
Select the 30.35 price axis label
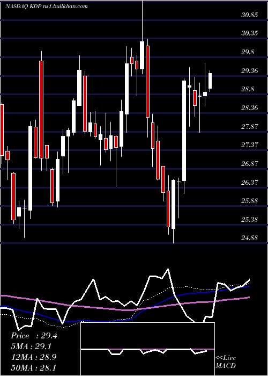tap(250, 33)
